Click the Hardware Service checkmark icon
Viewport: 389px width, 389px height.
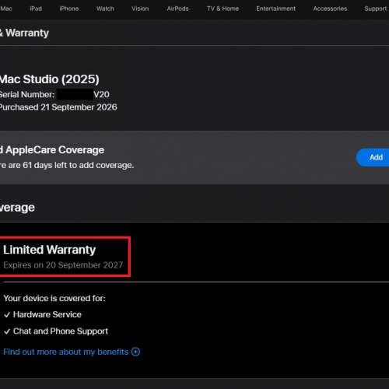(x=7, y=315)
